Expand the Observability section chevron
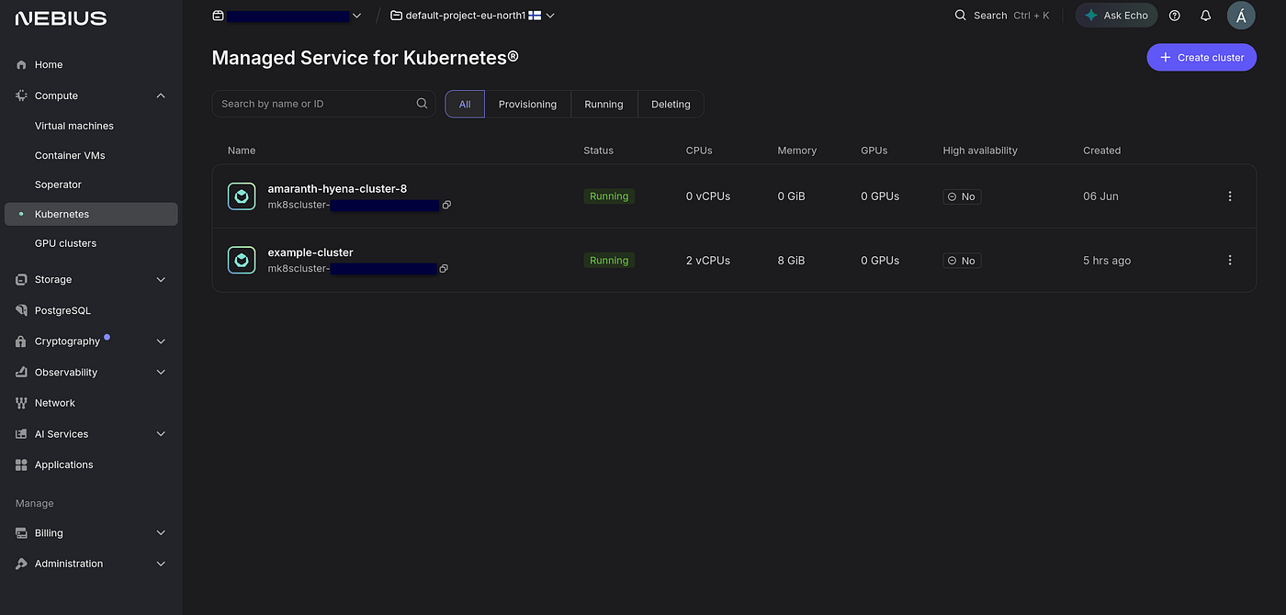 click(x=161, y=373)
